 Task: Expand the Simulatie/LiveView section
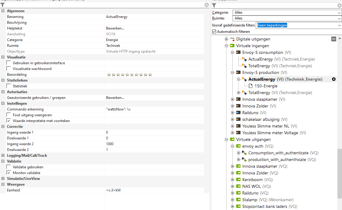(x=3, y=178)
